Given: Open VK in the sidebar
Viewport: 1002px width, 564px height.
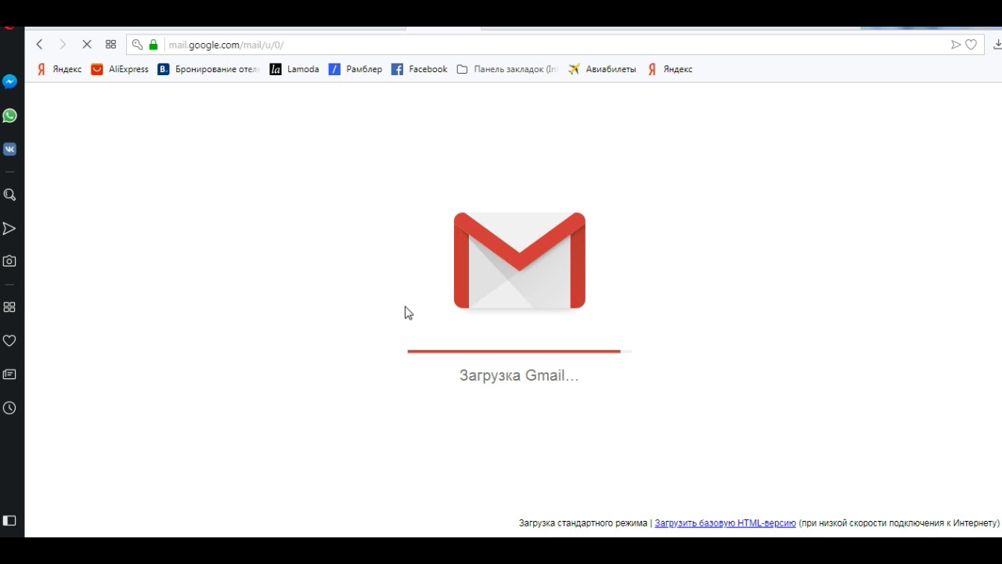Looking at the screenshot, I should point(9,150).
